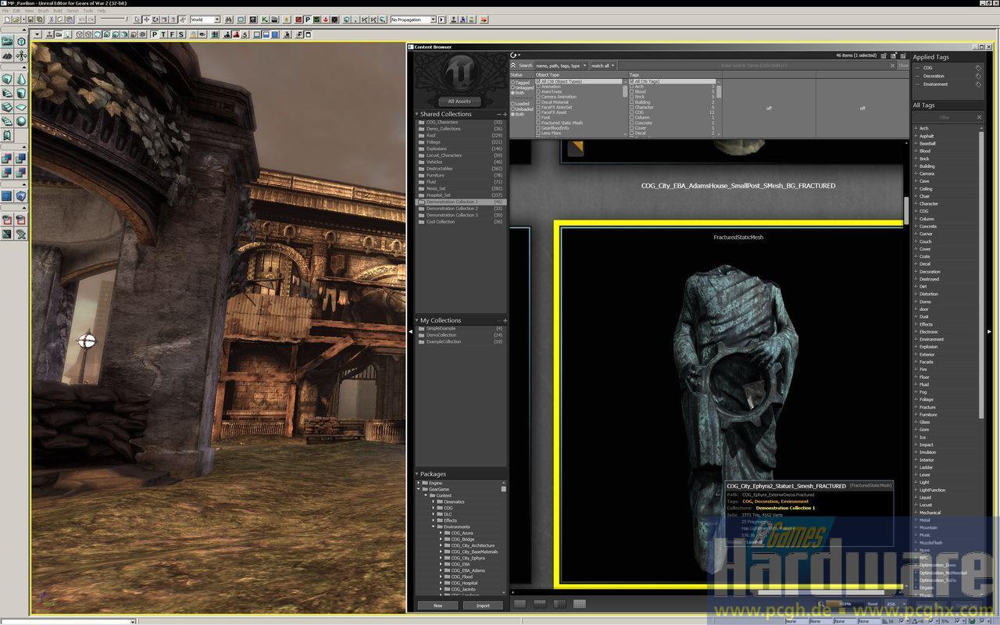Click Show Selected Actors Only icon
Viewport: 1000px width, 625px height.
(x=7, y=220)
